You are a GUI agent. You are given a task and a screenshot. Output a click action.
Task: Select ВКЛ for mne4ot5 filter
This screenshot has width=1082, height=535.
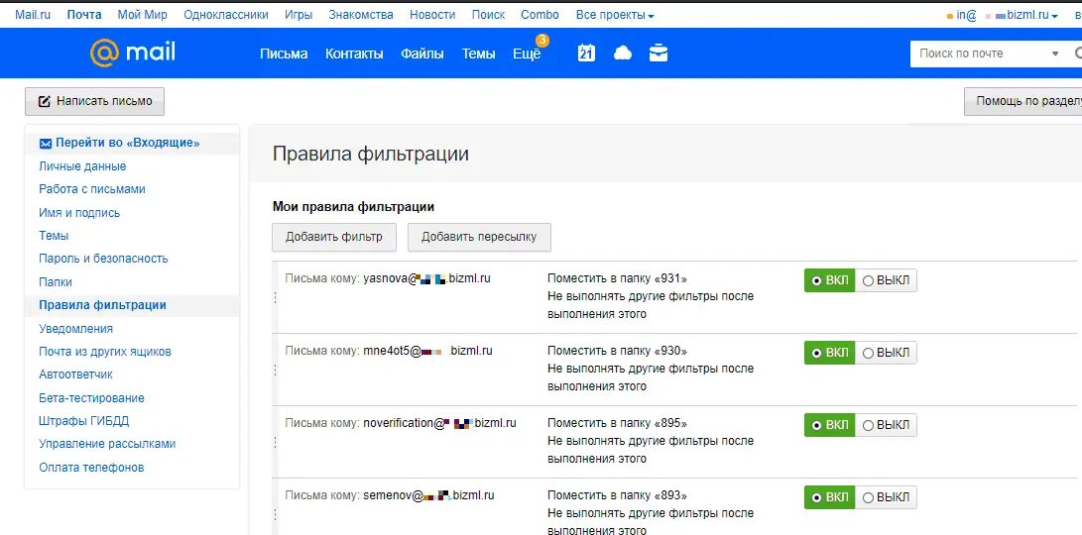coord(829,353)
